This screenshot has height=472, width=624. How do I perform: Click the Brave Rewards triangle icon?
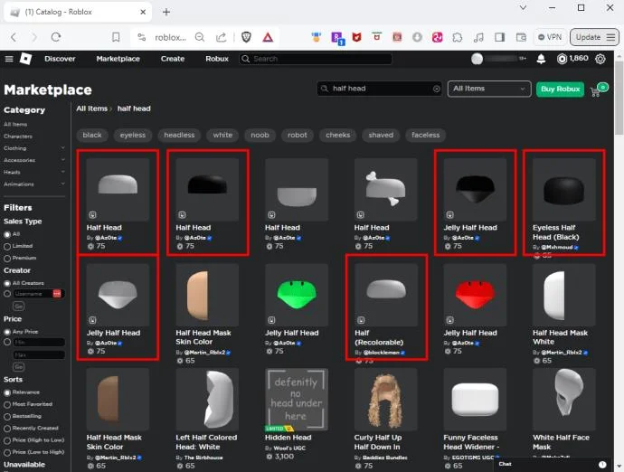[x=268, y=37]
